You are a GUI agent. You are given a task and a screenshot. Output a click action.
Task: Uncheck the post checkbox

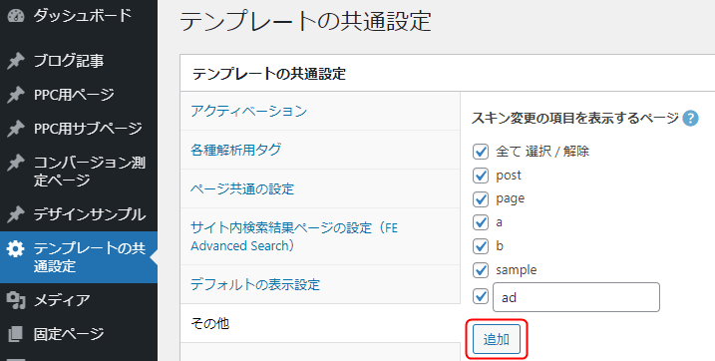click(481, 176)
